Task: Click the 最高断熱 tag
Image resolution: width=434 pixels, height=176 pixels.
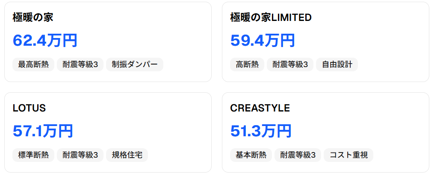Action: 33,65
